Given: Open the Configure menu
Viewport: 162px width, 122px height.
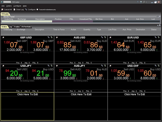Looking at the screenshot, I should point(17,6).
